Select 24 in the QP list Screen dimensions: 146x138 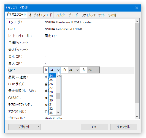pyautogui.click(x=52, y=76)
